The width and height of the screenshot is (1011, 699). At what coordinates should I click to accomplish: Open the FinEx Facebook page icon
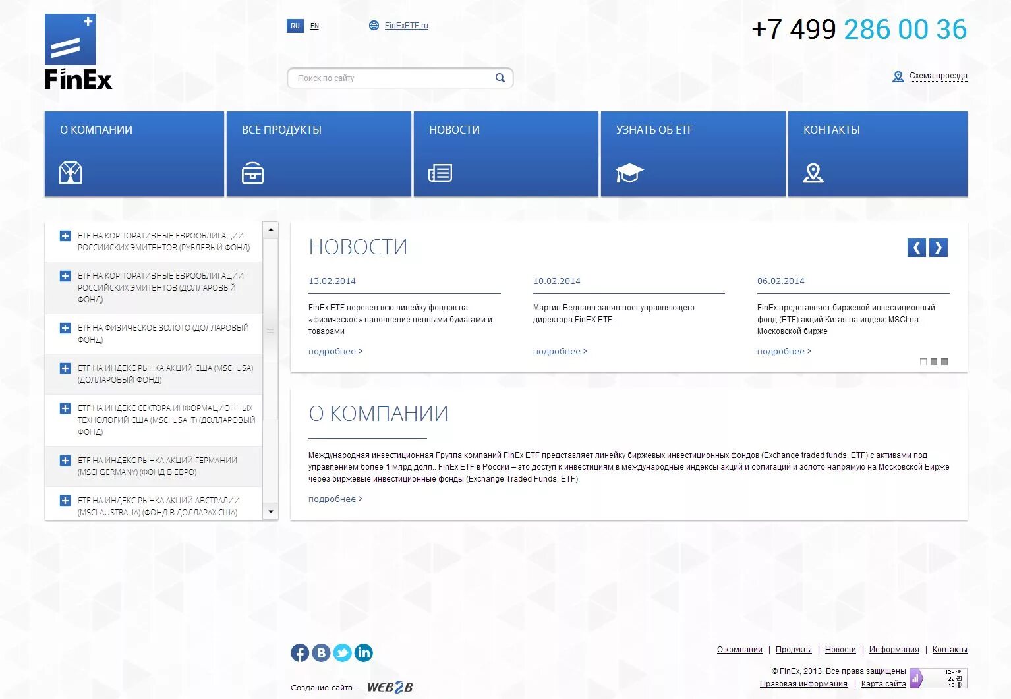coord(300,652)
